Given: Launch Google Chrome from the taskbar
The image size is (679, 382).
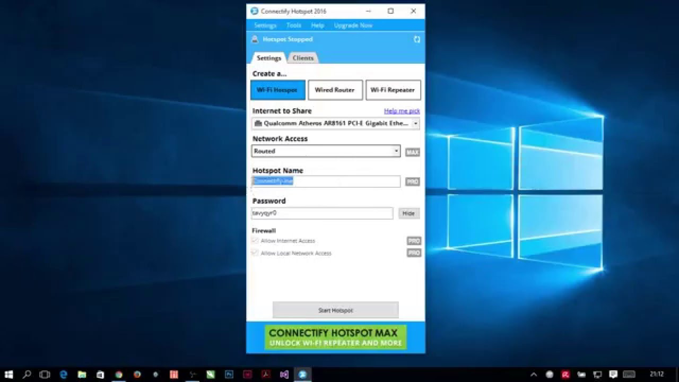Looking at the screenshot, I should point(119,374).
